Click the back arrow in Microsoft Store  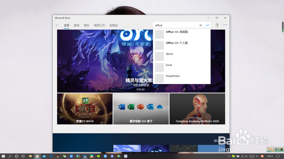57,25
